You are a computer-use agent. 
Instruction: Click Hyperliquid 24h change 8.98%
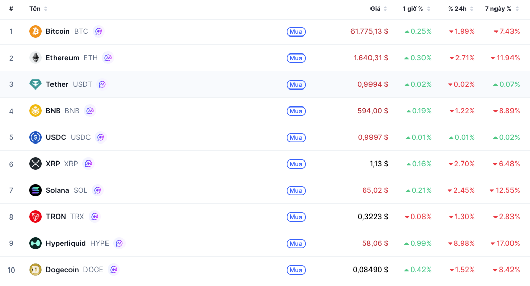tap(462, 243)
